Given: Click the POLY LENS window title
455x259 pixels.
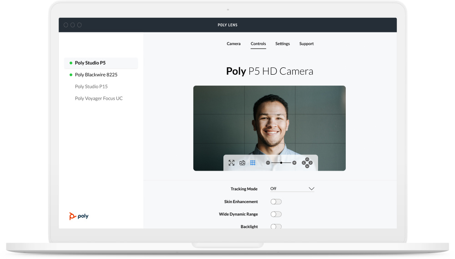Looking at the screenshot, I should pyautogui.click(x=227, y=25).
